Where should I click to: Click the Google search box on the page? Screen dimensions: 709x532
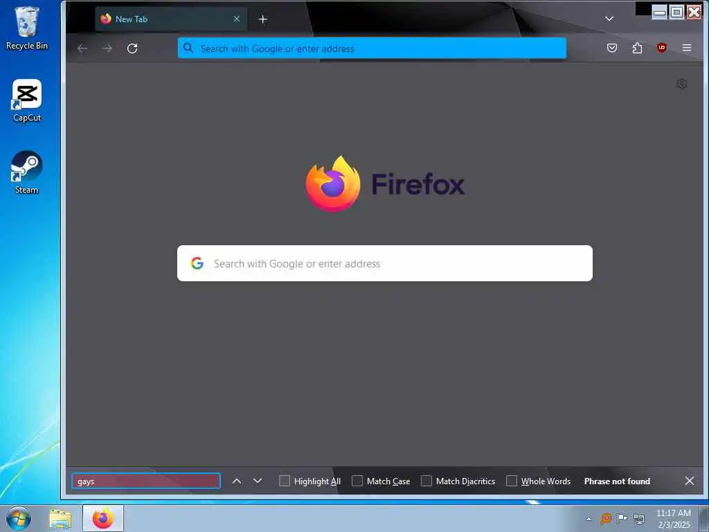click(x=385, y=263)
